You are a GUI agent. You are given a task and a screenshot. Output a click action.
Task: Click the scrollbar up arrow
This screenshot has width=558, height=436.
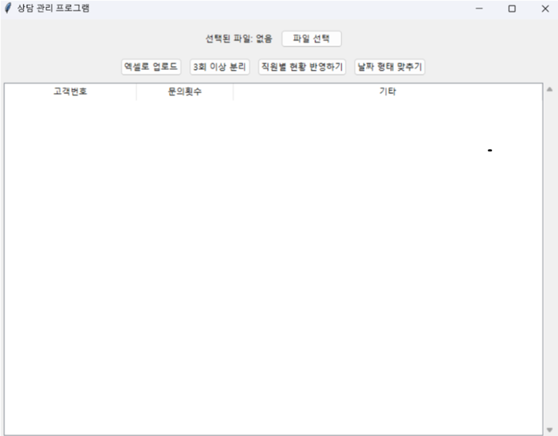point(550,90)
